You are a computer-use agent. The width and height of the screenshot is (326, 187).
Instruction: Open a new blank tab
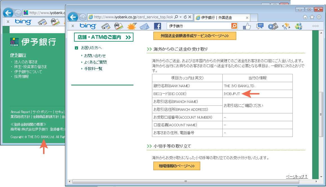254,18
